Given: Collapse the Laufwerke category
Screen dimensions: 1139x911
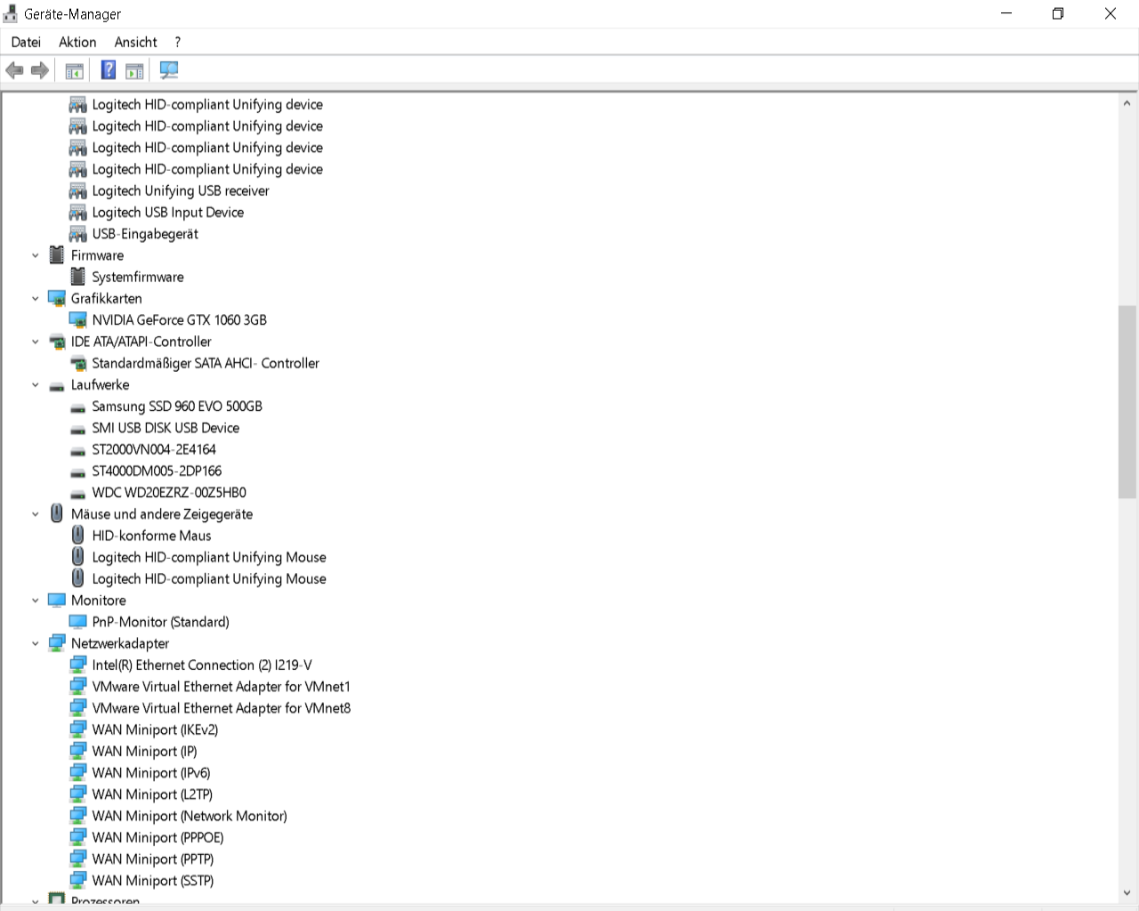Looking at the screenshot, I should point(36,385).
